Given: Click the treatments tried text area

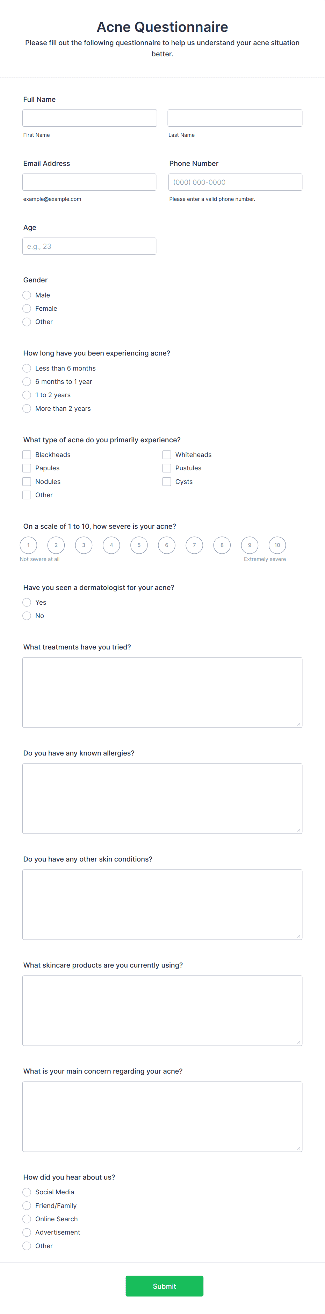Looking at the screenshot, I should (x=162, y=692).
